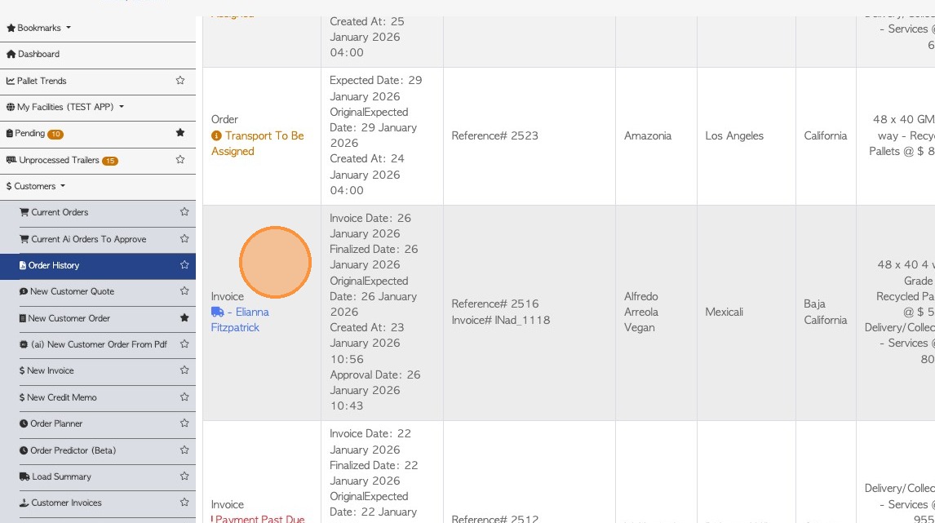Toggle favorite star for Pallet Trends
Screen dimensions: 935x523
pyautogui.click(x=180, y=81)
